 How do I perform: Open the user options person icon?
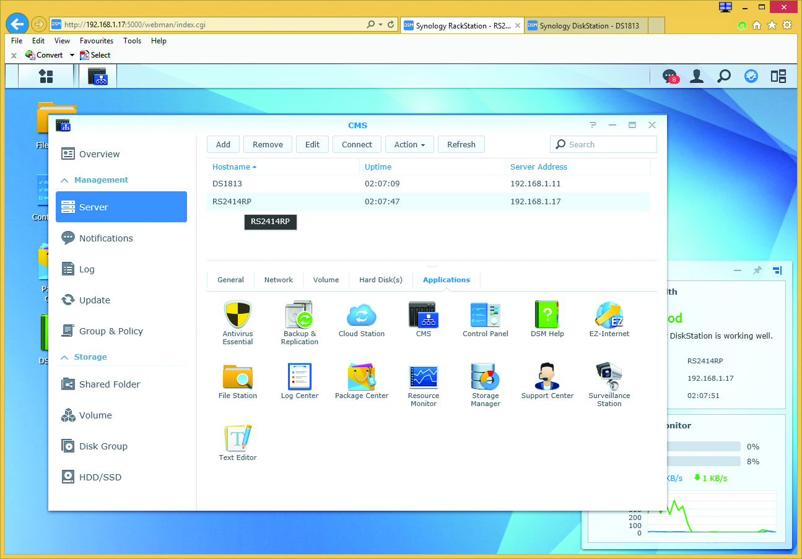tap(697, 76)
